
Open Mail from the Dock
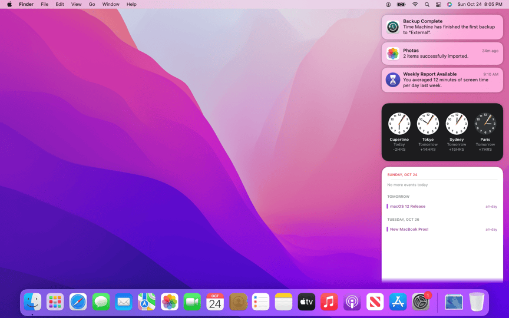(124, 302)
